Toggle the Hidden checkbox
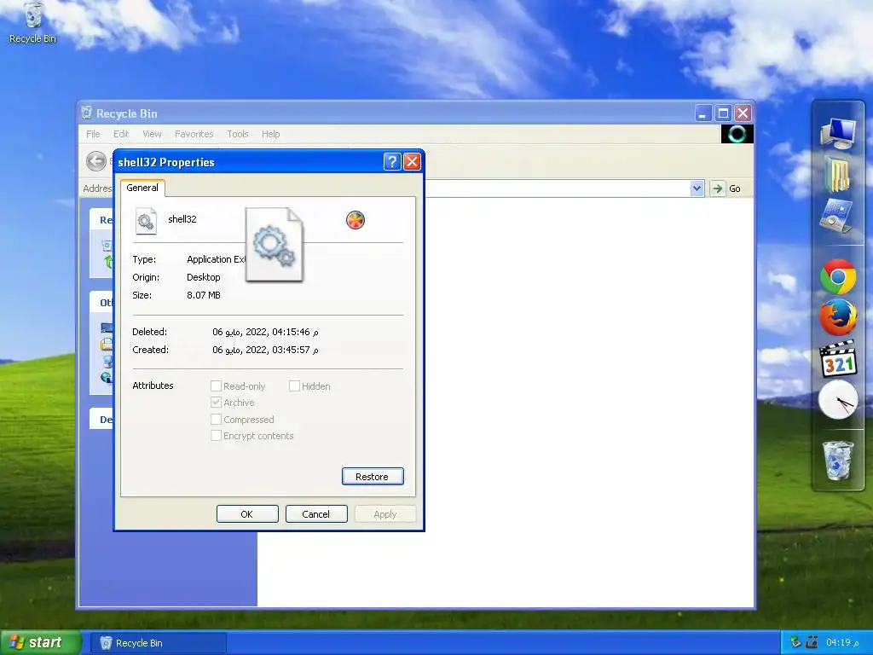This screenshot has height=655, width=873. 294,386
